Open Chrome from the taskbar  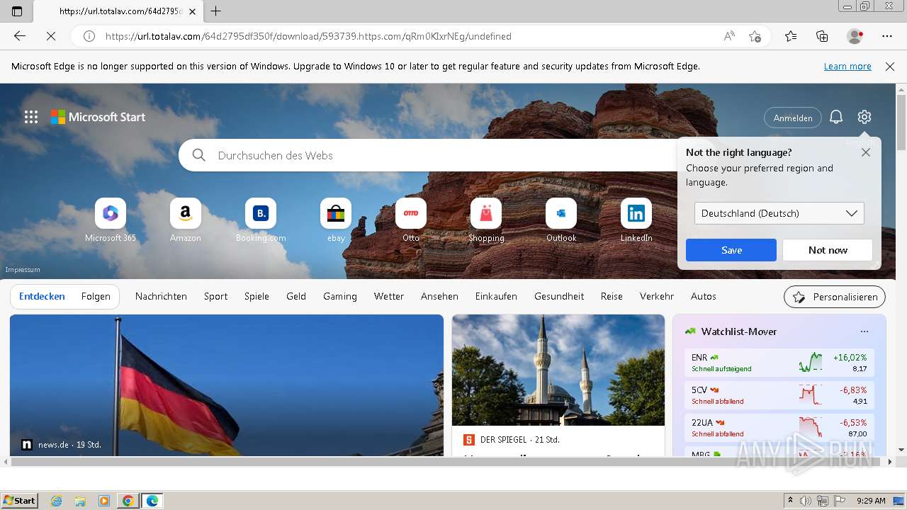point(128,501)
